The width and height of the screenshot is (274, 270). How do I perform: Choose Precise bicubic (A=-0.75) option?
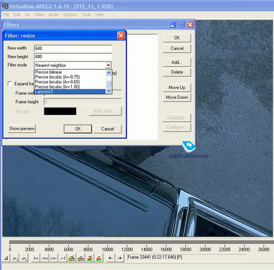point(70,77)
